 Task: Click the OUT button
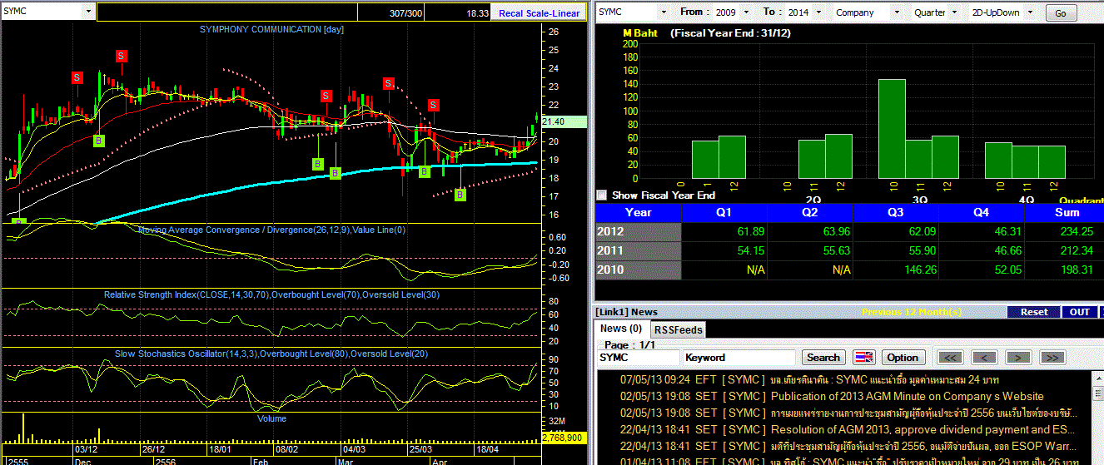pos(1080,312)
